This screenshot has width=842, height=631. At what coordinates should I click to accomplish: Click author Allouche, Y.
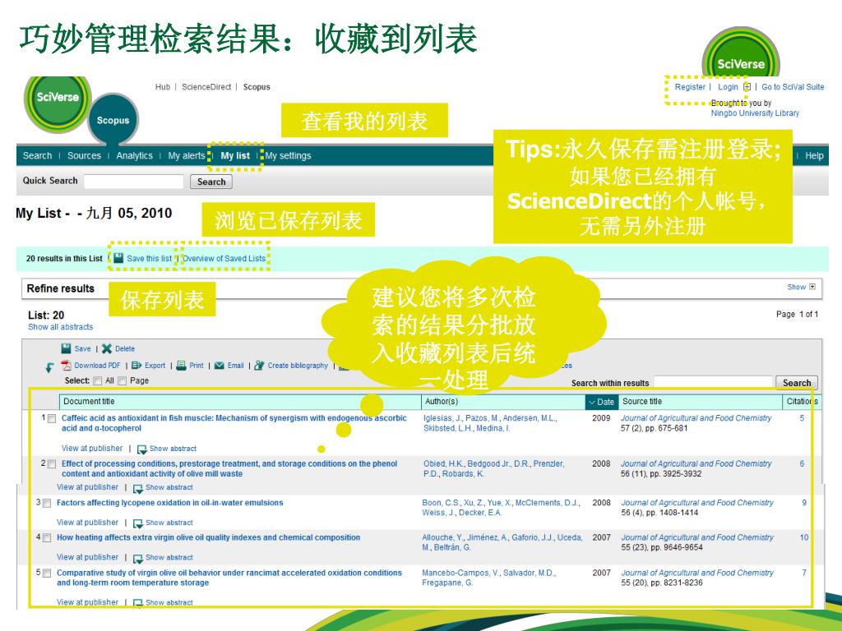(x=445, y=537)
